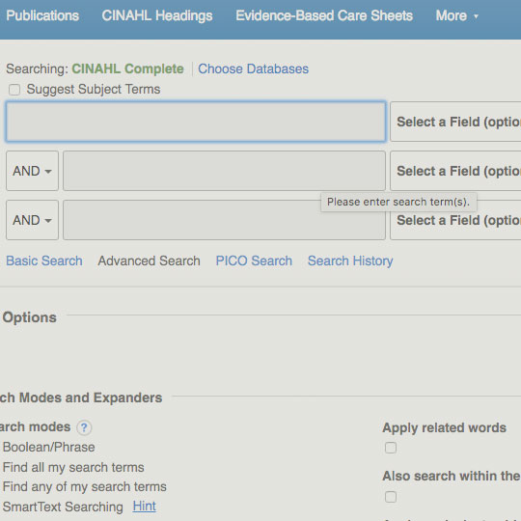Open the Publications menu item
Image resolution: width=521 pixels, height=521 pixels.
pyautogui.click(x=42, y=15)
